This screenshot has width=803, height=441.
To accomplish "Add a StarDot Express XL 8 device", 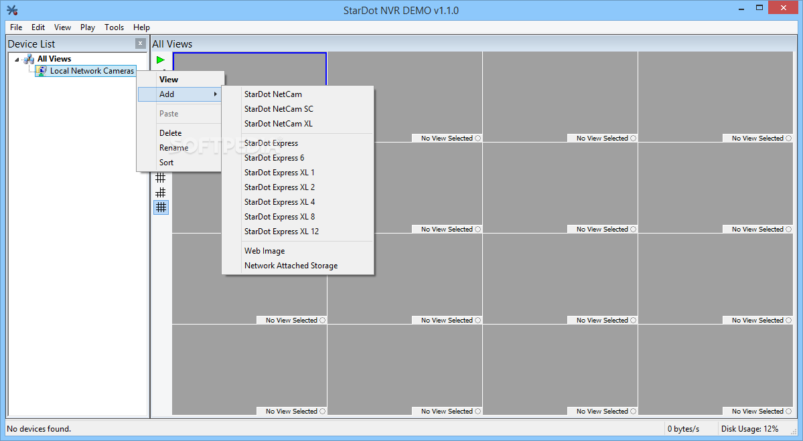I will coord(298,217).
